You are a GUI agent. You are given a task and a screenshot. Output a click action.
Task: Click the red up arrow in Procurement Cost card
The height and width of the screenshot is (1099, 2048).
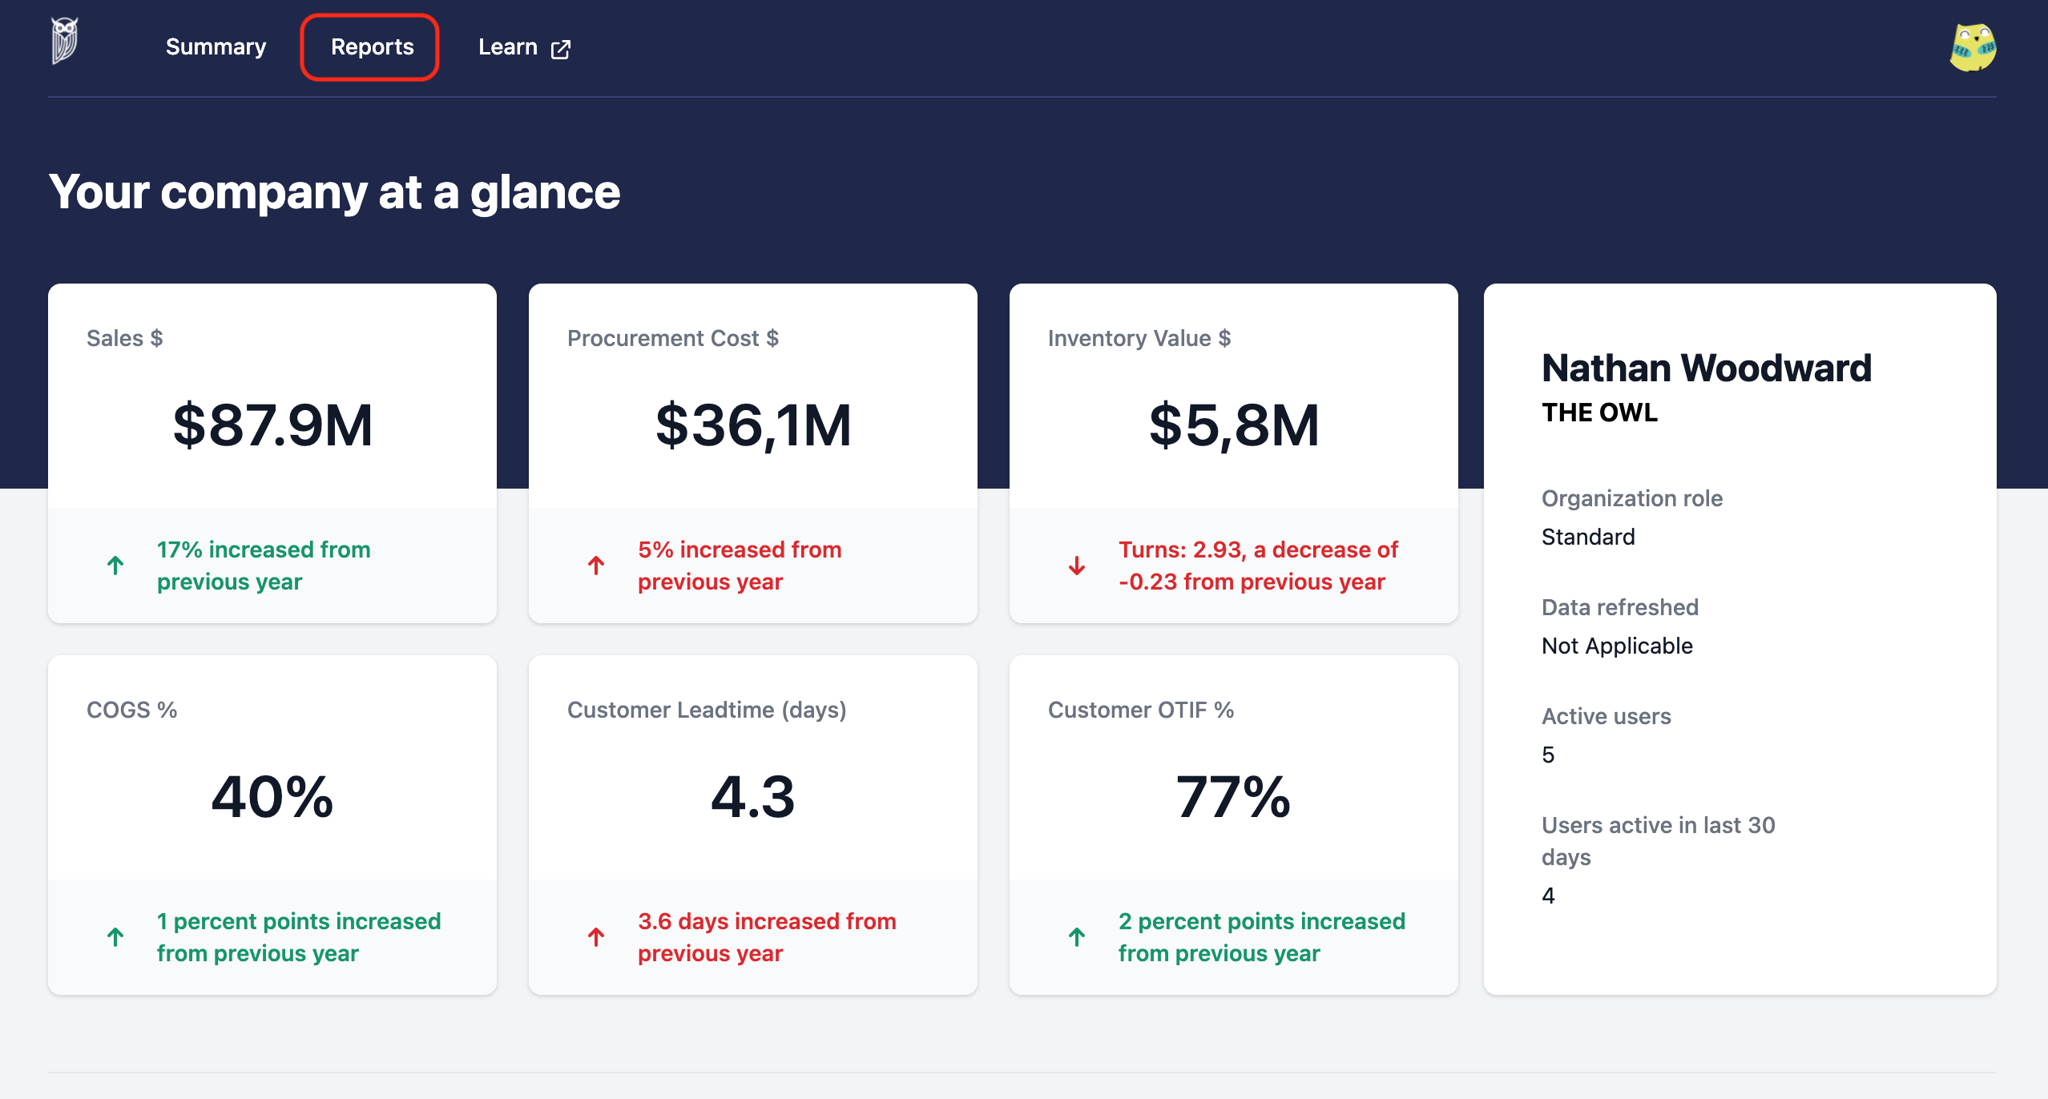point(596,566)
